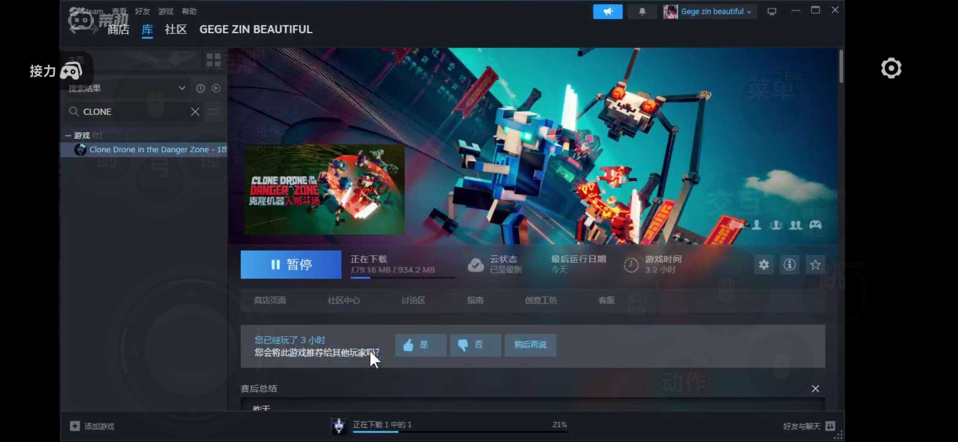Click the 稍后再说 button
The width and height of the screenshot is (958, 442).
pyautogui.click(x=530, y=345)
